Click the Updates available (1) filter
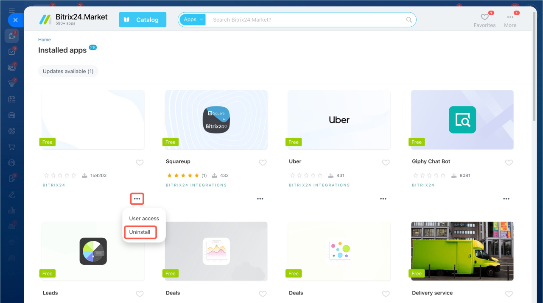This screenshot has width=543, height=303. (x=68, y=71)
